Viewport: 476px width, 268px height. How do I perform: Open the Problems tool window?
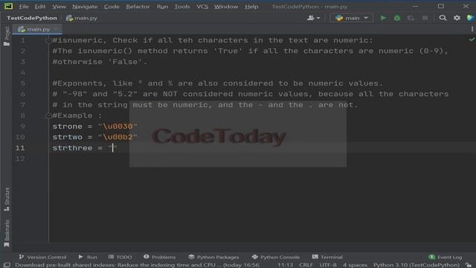click(160, 257)
